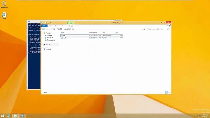The image size is (210, 118).
Task: Select Network in the navigation pane
Action: pyautogui.click(x=48, y=49)
